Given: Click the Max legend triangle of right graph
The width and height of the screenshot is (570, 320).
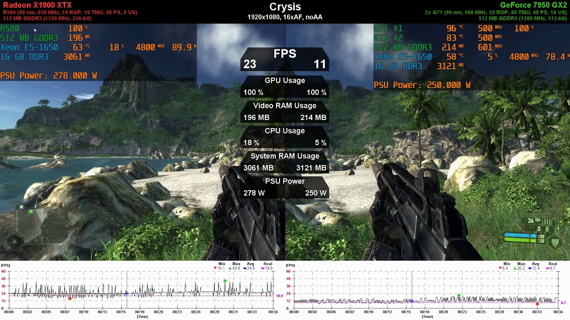Looking at the screenshot, I should pyautogui.click(x=515, y=268).
